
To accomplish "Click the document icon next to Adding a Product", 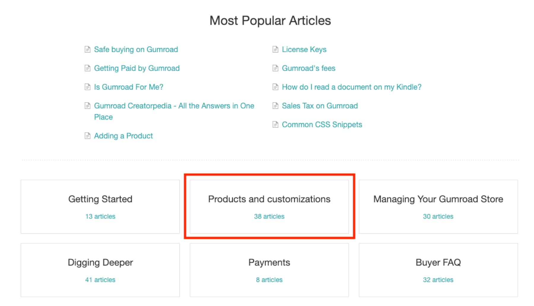I will (88, 136).
